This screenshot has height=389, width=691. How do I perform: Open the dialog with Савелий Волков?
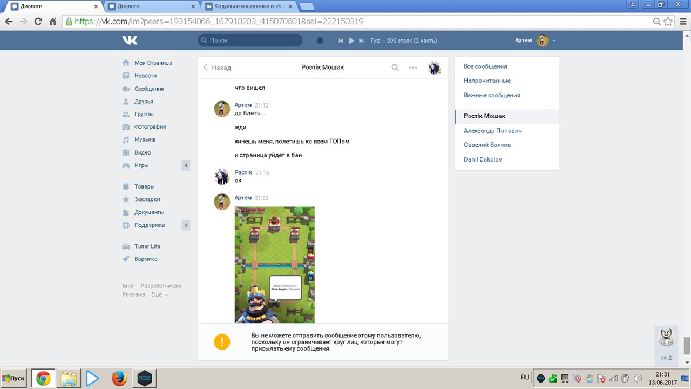[487, 145]
